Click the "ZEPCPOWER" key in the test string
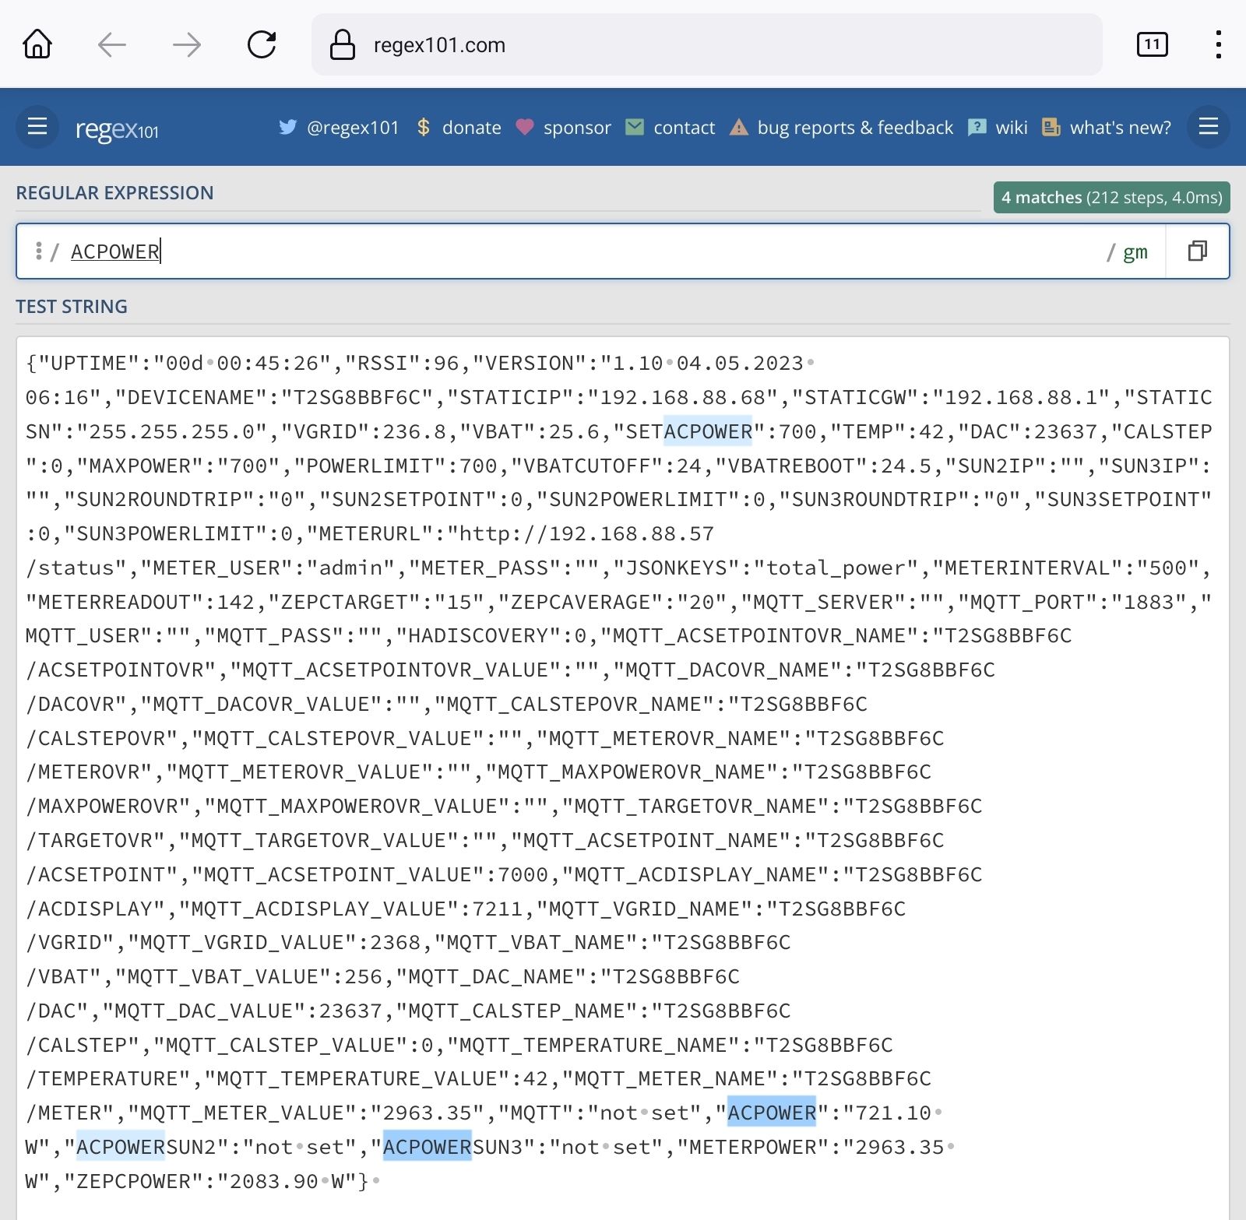 point(134,1182)
